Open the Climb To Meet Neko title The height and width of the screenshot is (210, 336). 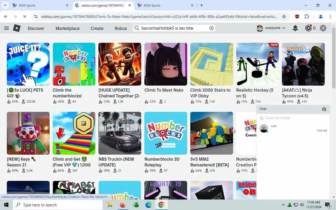click(164, 90)
